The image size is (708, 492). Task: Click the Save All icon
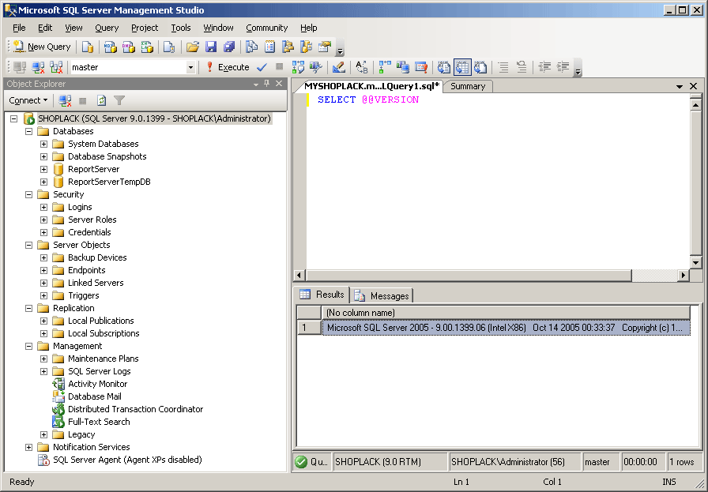pos(229,47)
